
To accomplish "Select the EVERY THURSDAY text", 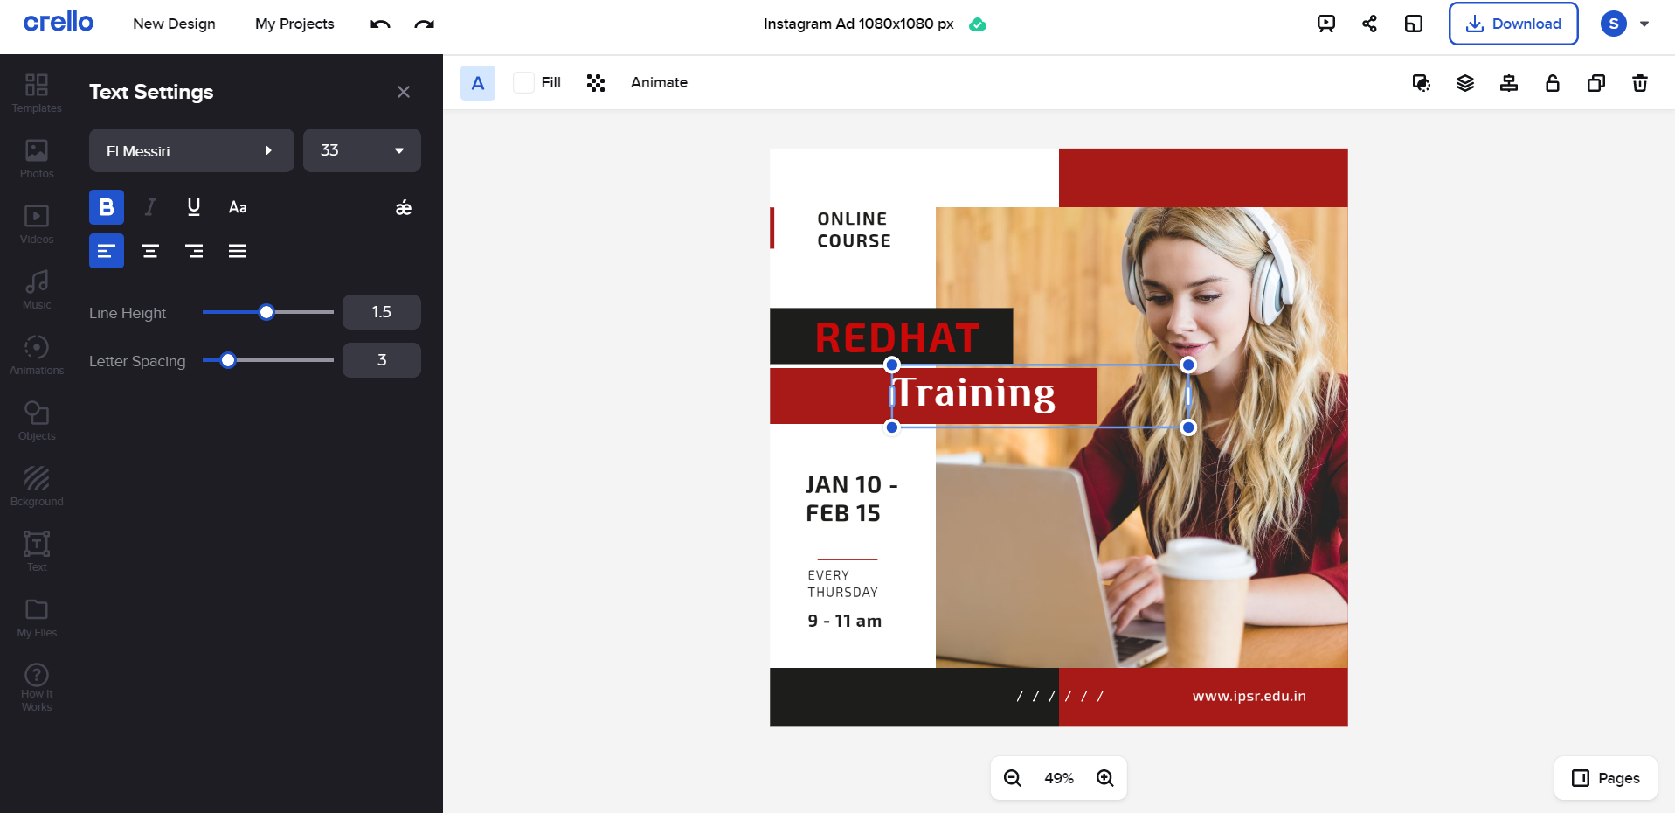I will 842,584.
